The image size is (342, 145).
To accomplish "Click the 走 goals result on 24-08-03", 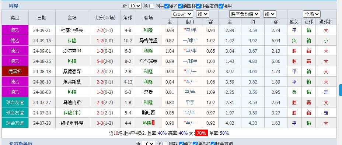I will pyautogui.click(x=326, y=92).
